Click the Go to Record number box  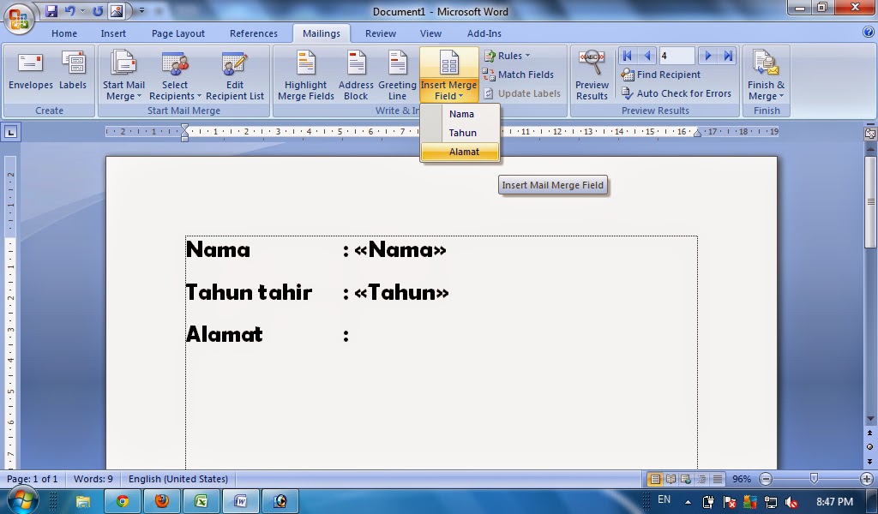[x=677, y=54]
